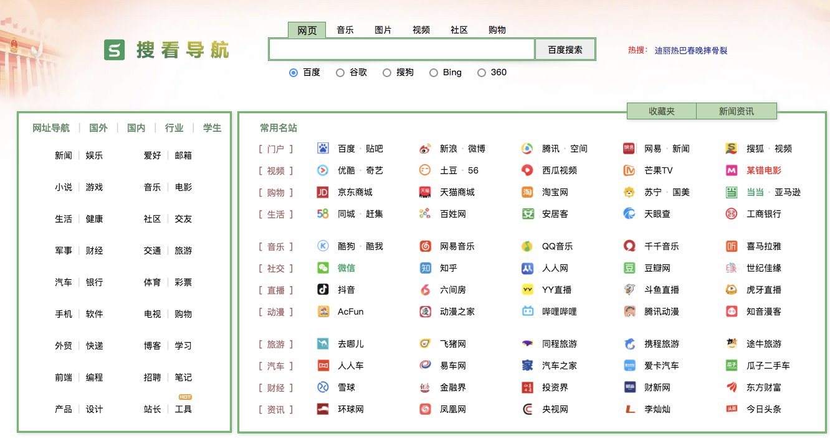Click the Sokan navigation S logo

(x=115, y=50)
